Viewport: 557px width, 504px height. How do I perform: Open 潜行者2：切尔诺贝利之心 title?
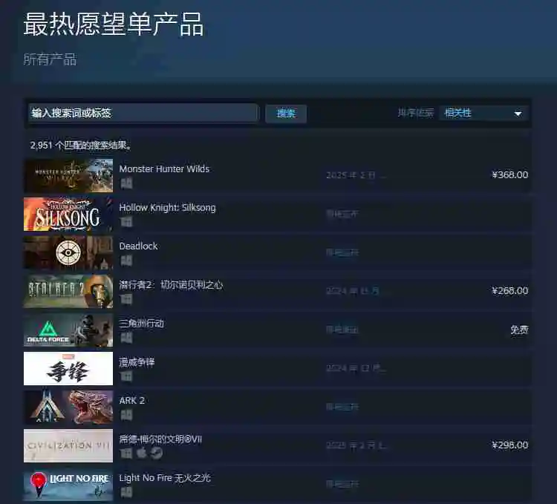(x=172, y=285)
